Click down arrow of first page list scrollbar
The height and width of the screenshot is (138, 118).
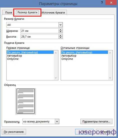[x=56, y=78]
